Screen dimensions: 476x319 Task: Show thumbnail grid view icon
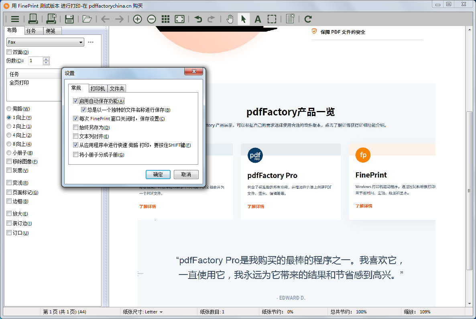(x=165, y=19)
